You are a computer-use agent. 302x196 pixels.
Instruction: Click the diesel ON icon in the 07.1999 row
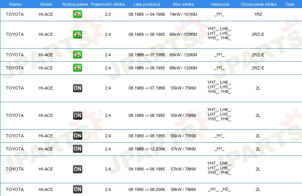[x=77, y=88]
